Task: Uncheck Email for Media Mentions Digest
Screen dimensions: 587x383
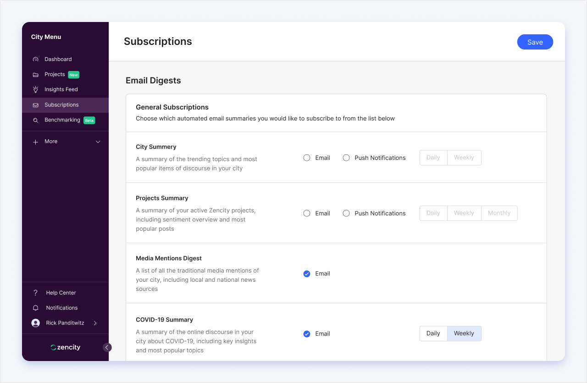Action: [x=307, y=274]
